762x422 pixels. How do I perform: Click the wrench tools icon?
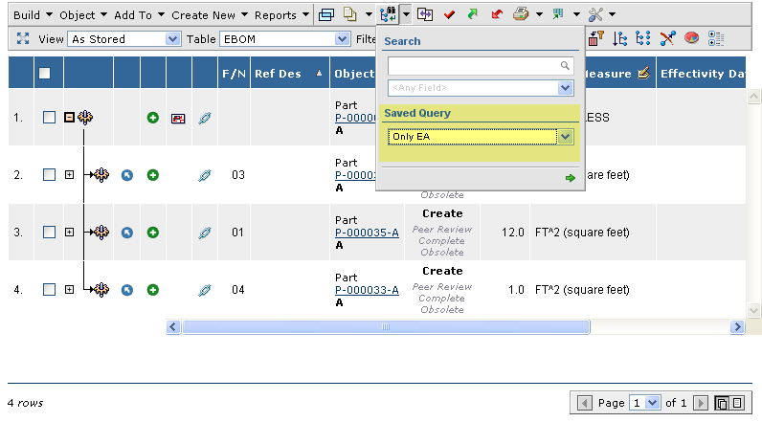pyautogui.click(x=595, y=15)
